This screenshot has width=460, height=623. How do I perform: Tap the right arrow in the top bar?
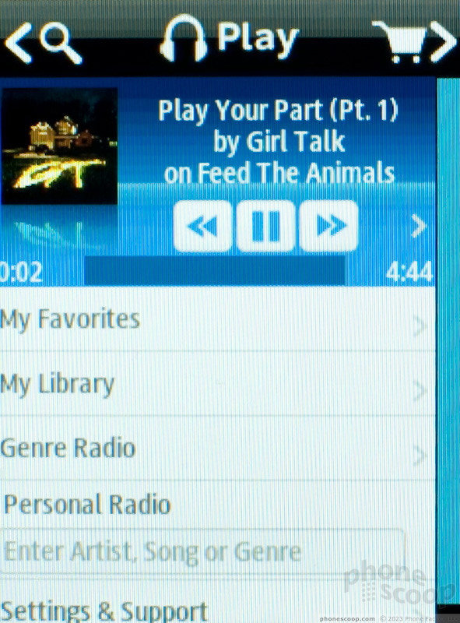(x=443, y=42)
